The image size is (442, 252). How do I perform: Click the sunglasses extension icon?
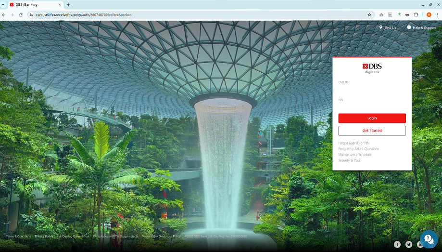pos(407,14)
